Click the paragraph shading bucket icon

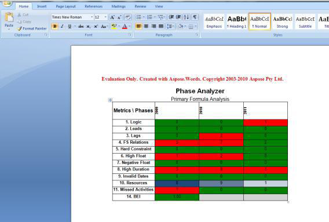coord(181,26)
